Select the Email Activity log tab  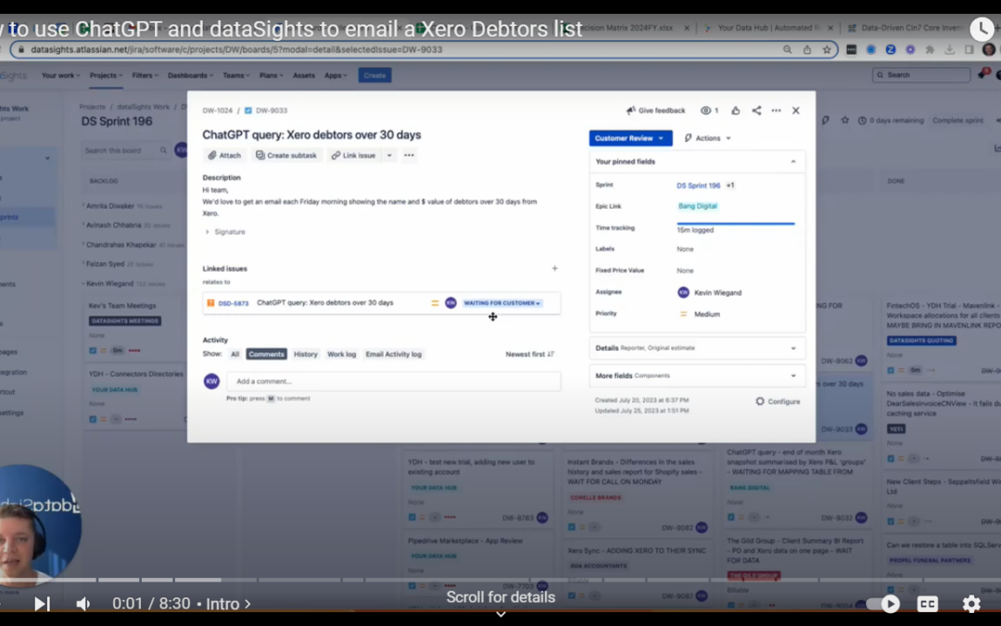(393, 354)
